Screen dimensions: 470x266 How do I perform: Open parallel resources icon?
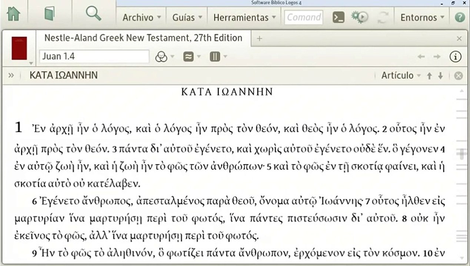(x=189, y=57)
